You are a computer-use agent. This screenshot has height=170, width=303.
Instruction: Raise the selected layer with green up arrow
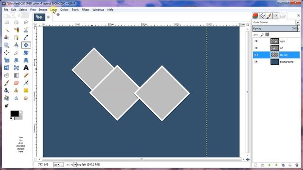[269, 165]
